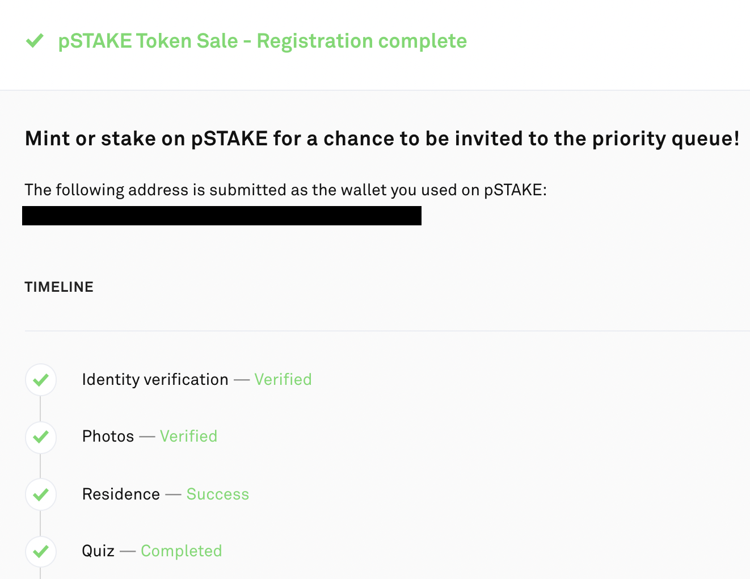The width and height of the screenshot is (750, 579).
Task: Click the Quiz step label
Action: (98, 551)
